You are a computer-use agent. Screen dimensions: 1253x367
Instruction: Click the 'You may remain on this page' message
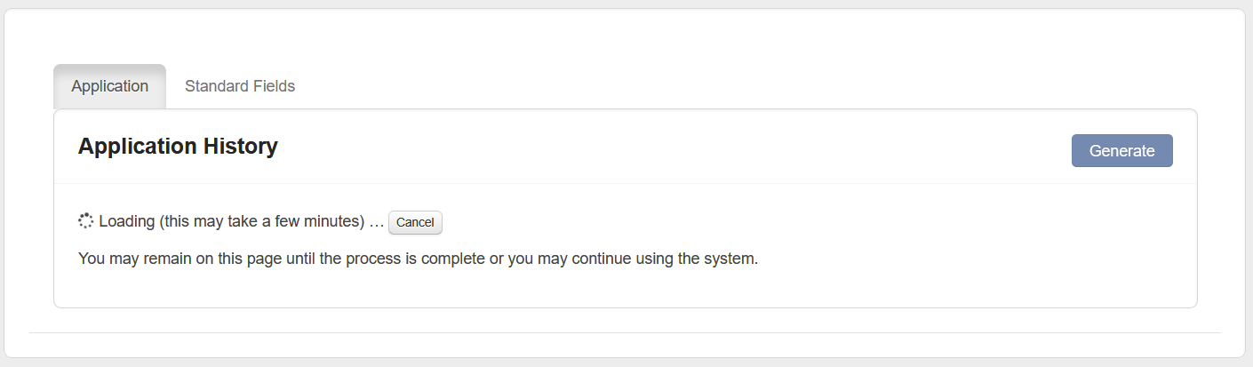(418, 260)
